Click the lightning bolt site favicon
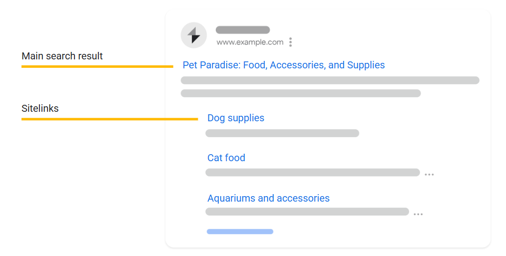 (x=194, y=35)
